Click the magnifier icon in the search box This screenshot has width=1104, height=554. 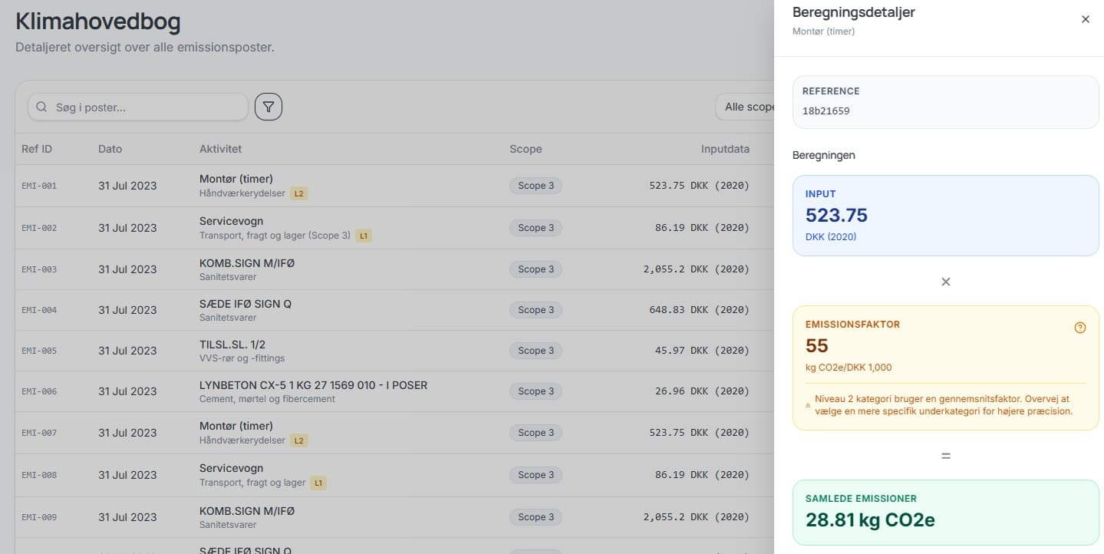point(41,107)
